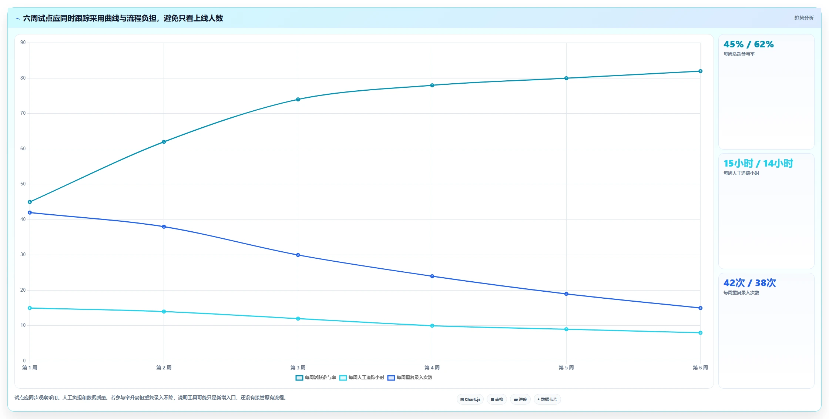The height and width of the screenshot is (419, 829).
Task: Click the 趋势分析 tag in the header
Action: (x=804, y=18)
